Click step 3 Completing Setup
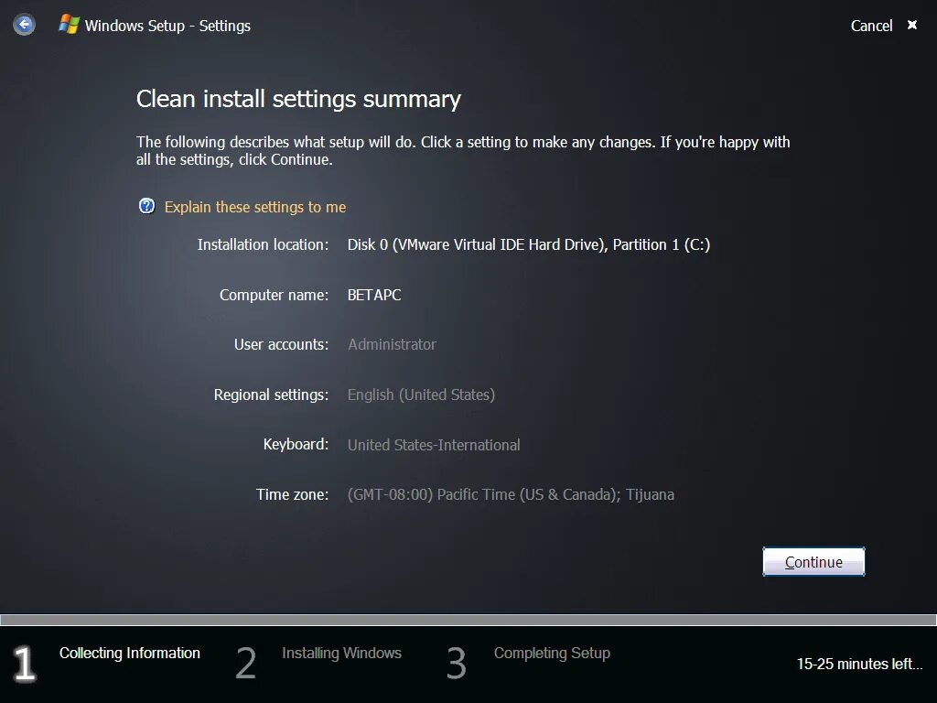The image size is (937, 703). pos(528,663)
